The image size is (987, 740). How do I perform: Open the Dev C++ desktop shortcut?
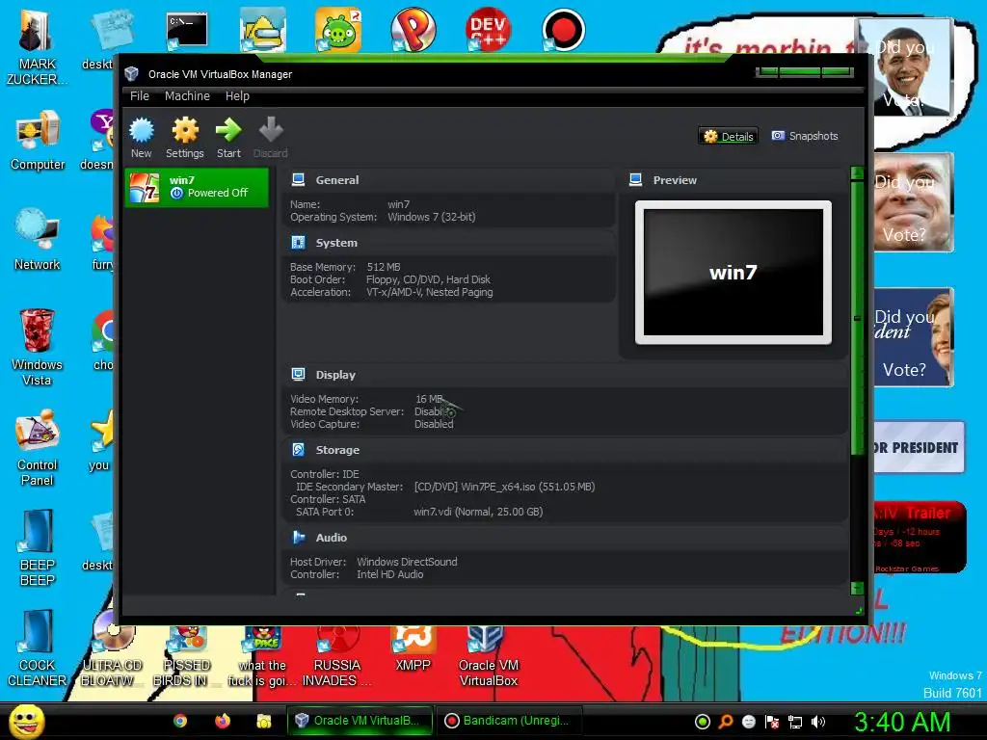488,30
